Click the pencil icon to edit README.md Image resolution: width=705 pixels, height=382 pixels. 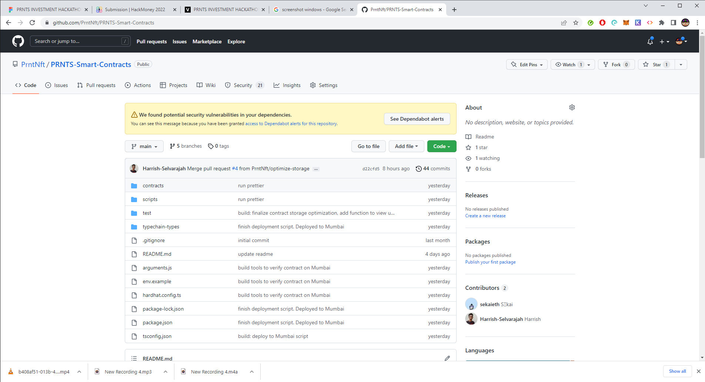tap(447, 358)
